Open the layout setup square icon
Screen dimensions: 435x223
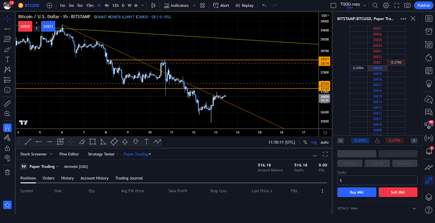point(333,5)
